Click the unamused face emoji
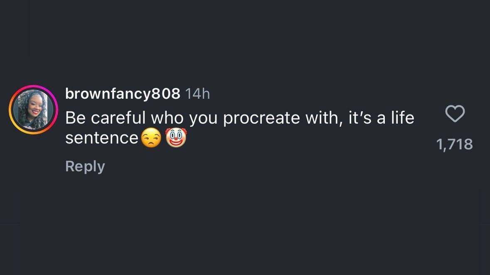Screen dimensions: 490x275 click(x=151, y=138)
